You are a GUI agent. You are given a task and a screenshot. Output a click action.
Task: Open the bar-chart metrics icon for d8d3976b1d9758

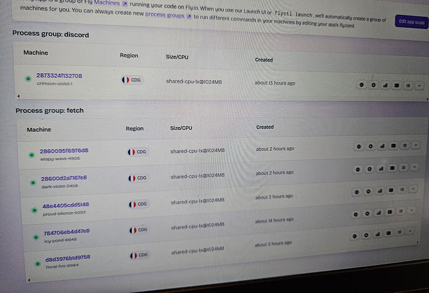[377, 234]
